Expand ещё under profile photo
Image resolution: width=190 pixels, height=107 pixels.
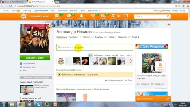25,70
